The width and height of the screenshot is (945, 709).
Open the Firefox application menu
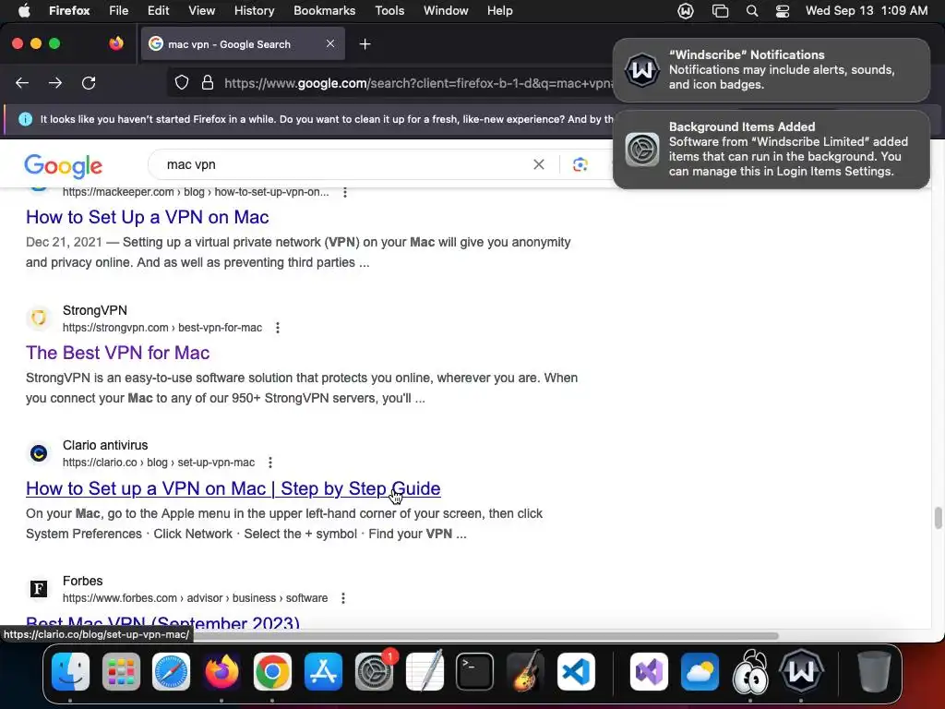(69, 11)
